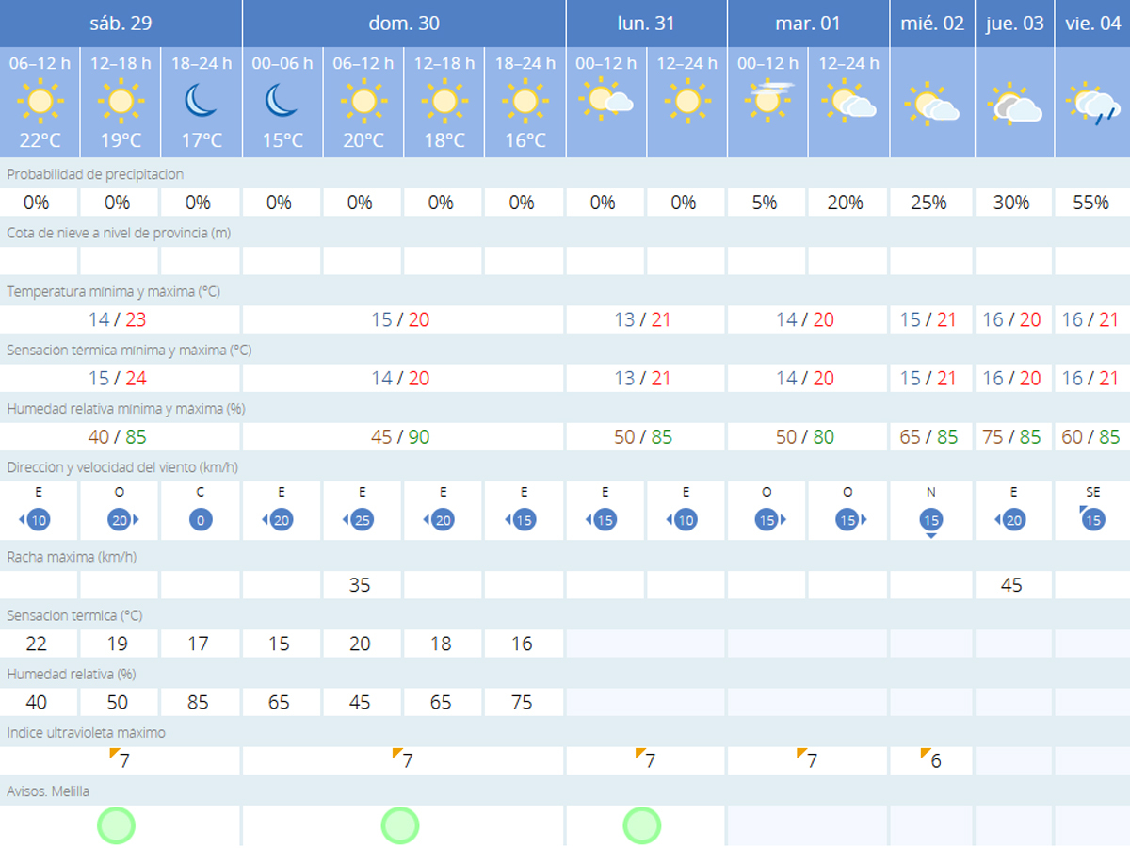
Task: Click the 16°C temperature under dom. 30 18–24 h
Action: coord(525,140)
